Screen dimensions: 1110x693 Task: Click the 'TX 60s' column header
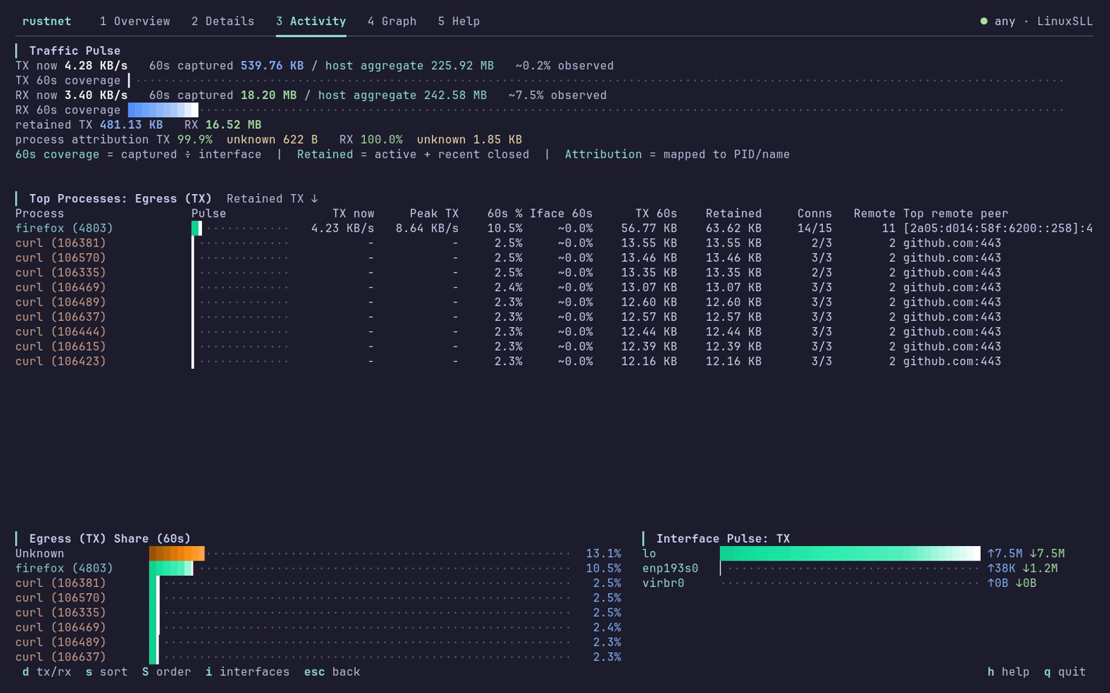tap(656, 213)
